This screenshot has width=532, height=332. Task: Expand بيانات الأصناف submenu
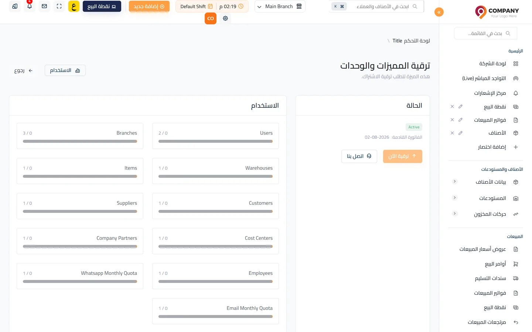point(455,181)
